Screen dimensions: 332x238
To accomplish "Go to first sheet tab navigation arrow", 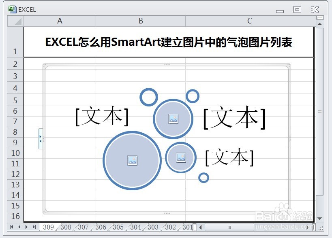I will click(12, 227).
